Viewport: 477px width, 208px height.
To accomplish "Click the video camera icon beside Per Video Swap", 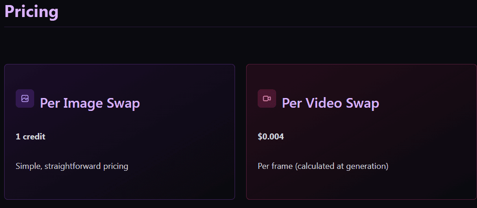I will point(267,98).
